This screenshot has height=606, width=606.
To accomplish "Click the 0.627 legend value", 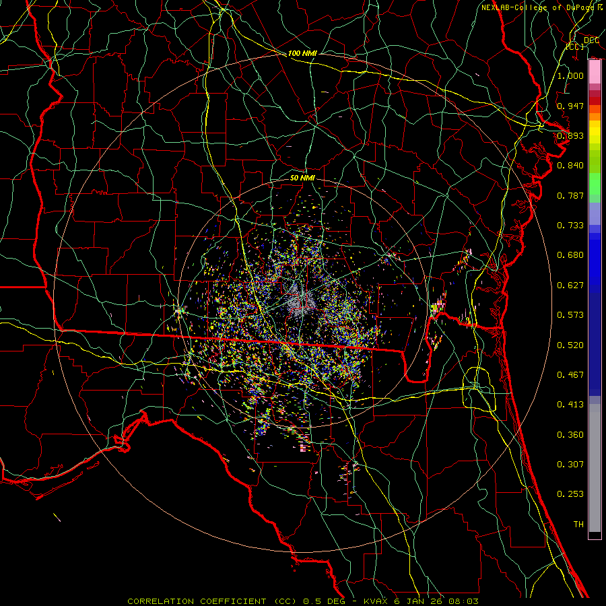I will 570,285.
